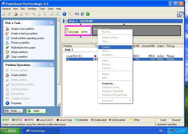Open the Tools menu

coord(42,9)
